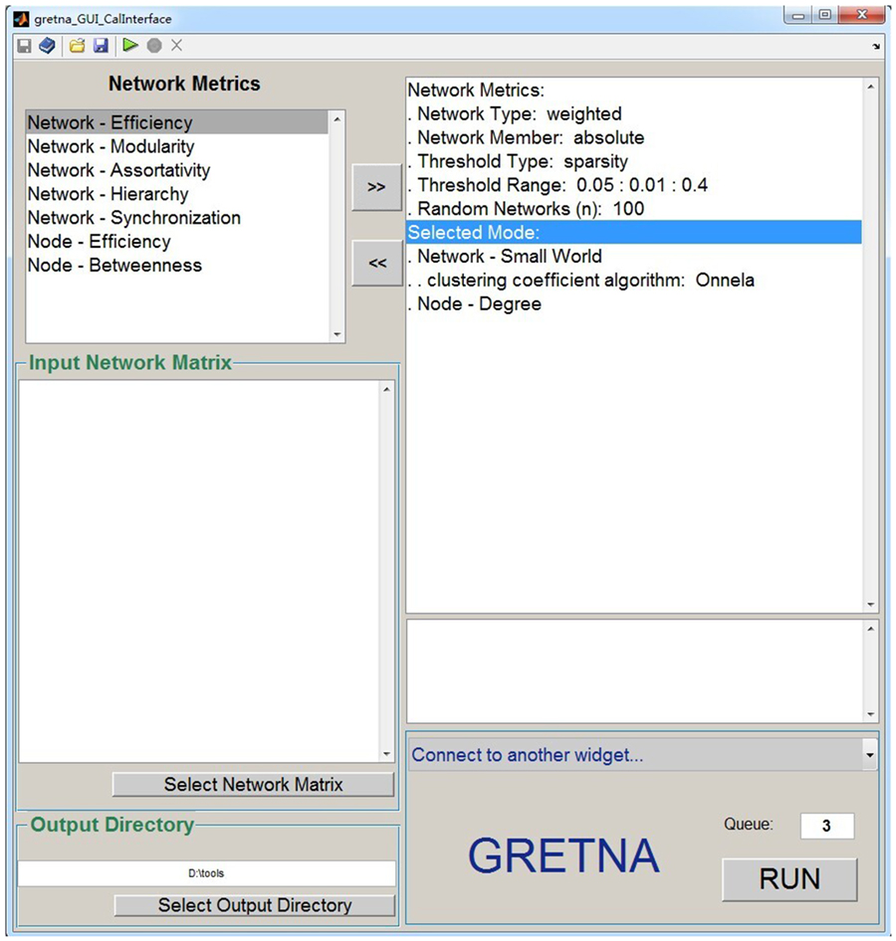896x941 pixels.
Task: Select Network - Hierarchy metric
Action: (178, 194)
